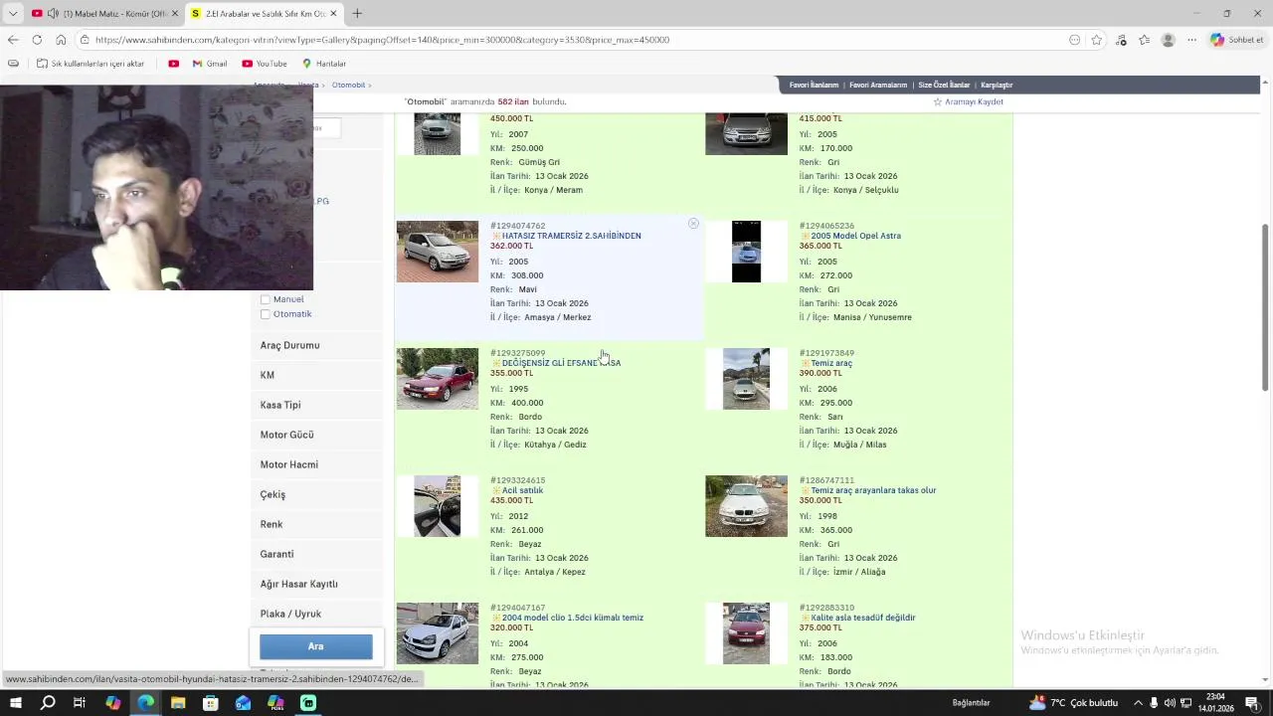The width and height of the screenshot is (1273, 716).
Task: Open a new browser tab
Action: click(x=357, y=13)
